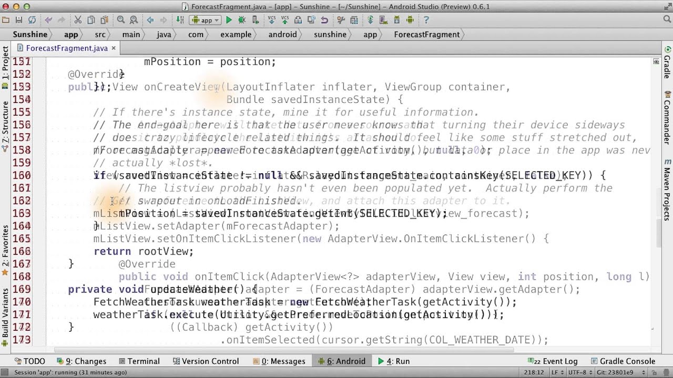Click the Sunshine breadcrumb
Image resolution: width=673 pixels, height=378 pixels.
coord(30,35)
